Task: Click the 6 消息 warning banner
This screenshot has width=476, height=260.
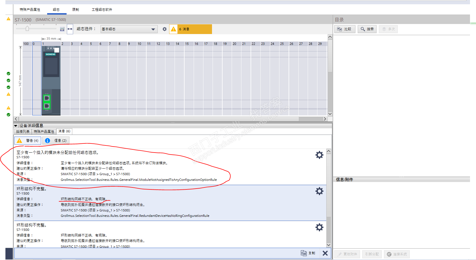Action: pos(191,29)
